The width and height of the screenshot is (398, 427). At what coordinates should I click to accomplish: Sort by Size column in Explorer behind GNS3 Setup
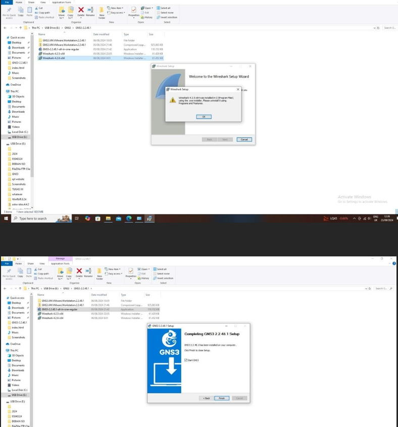[147, 295]
